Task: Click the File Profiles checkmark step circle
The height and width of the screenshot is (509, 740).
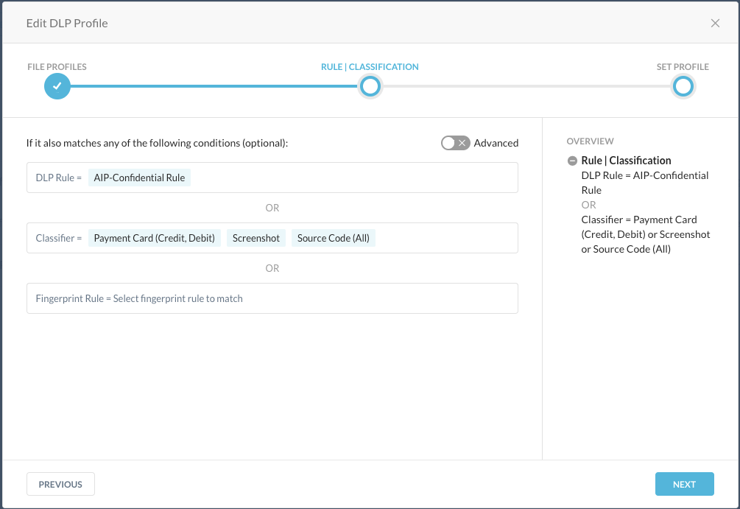Action: [x=57, y=86]
